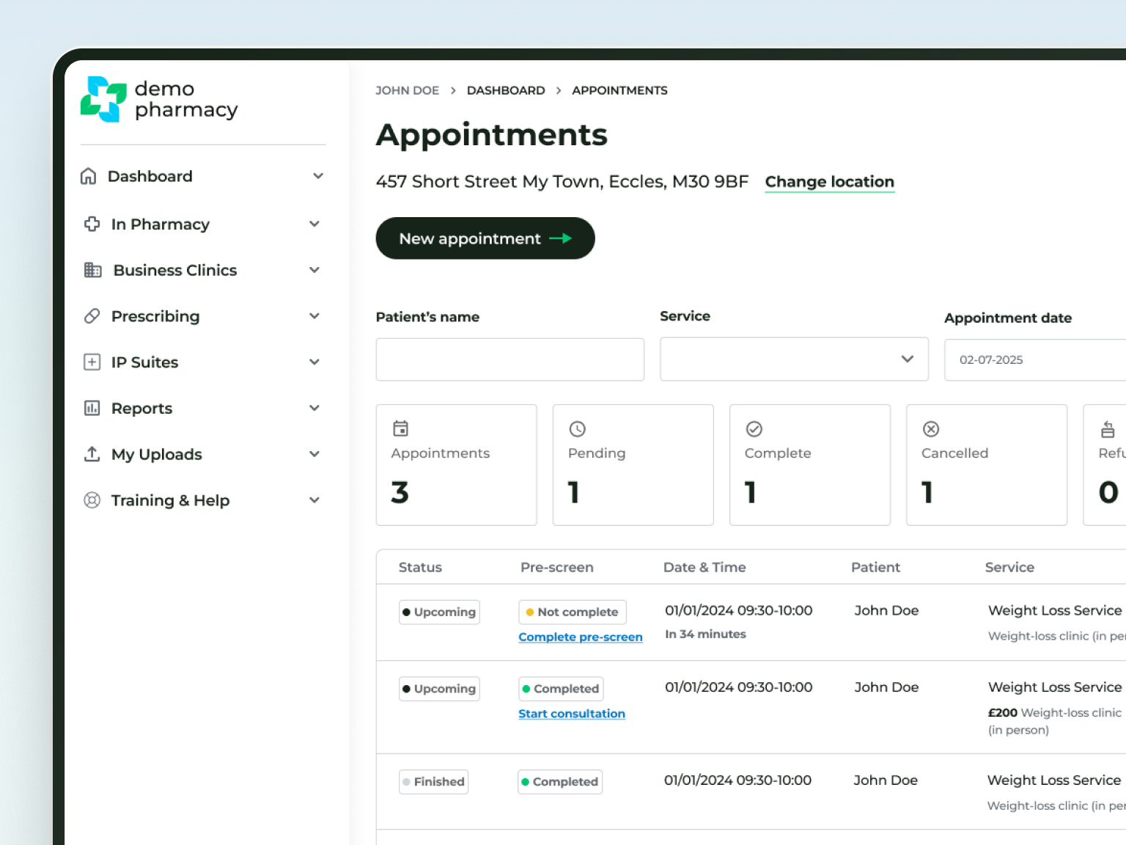Toggle the Upcoming status badge on first appointment
Image resolution: width=1126 pixels, height=845 pixels.
pos(438,612)
